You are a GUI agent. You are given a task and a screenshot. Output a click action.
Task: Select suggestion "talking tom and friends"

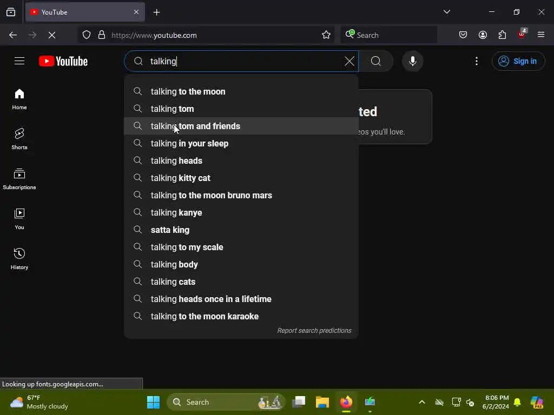point(241,126)
